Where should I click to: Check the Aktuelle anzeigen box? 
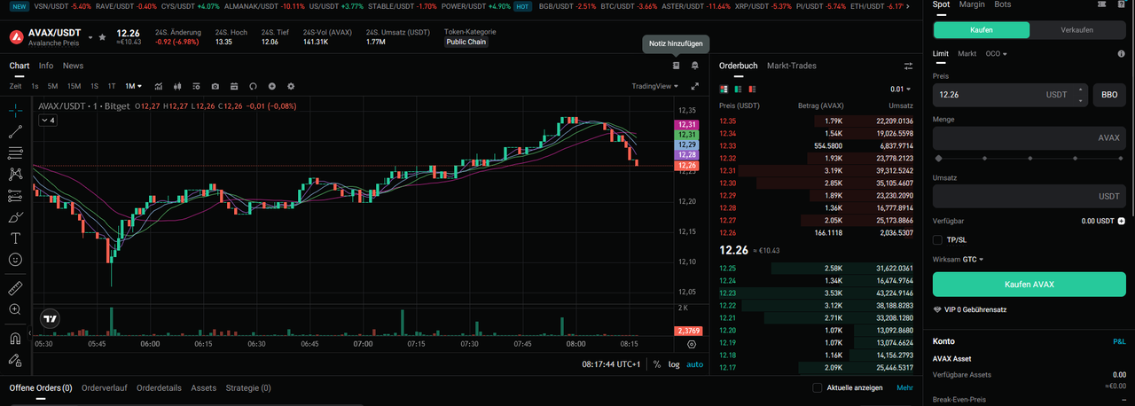tap(818, 387)
